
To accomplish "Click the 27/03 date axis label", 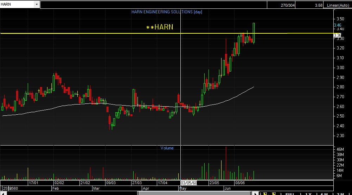I will coord(137,183).
